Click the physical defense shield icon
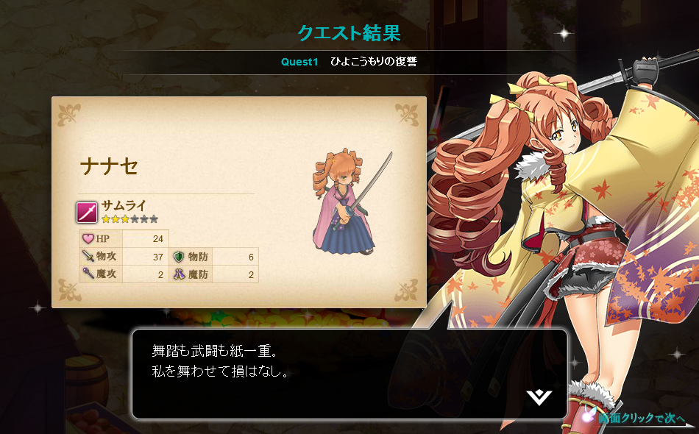Image resolution: width=699 pixels, height=434 pixels. click(x=179, y=256)
